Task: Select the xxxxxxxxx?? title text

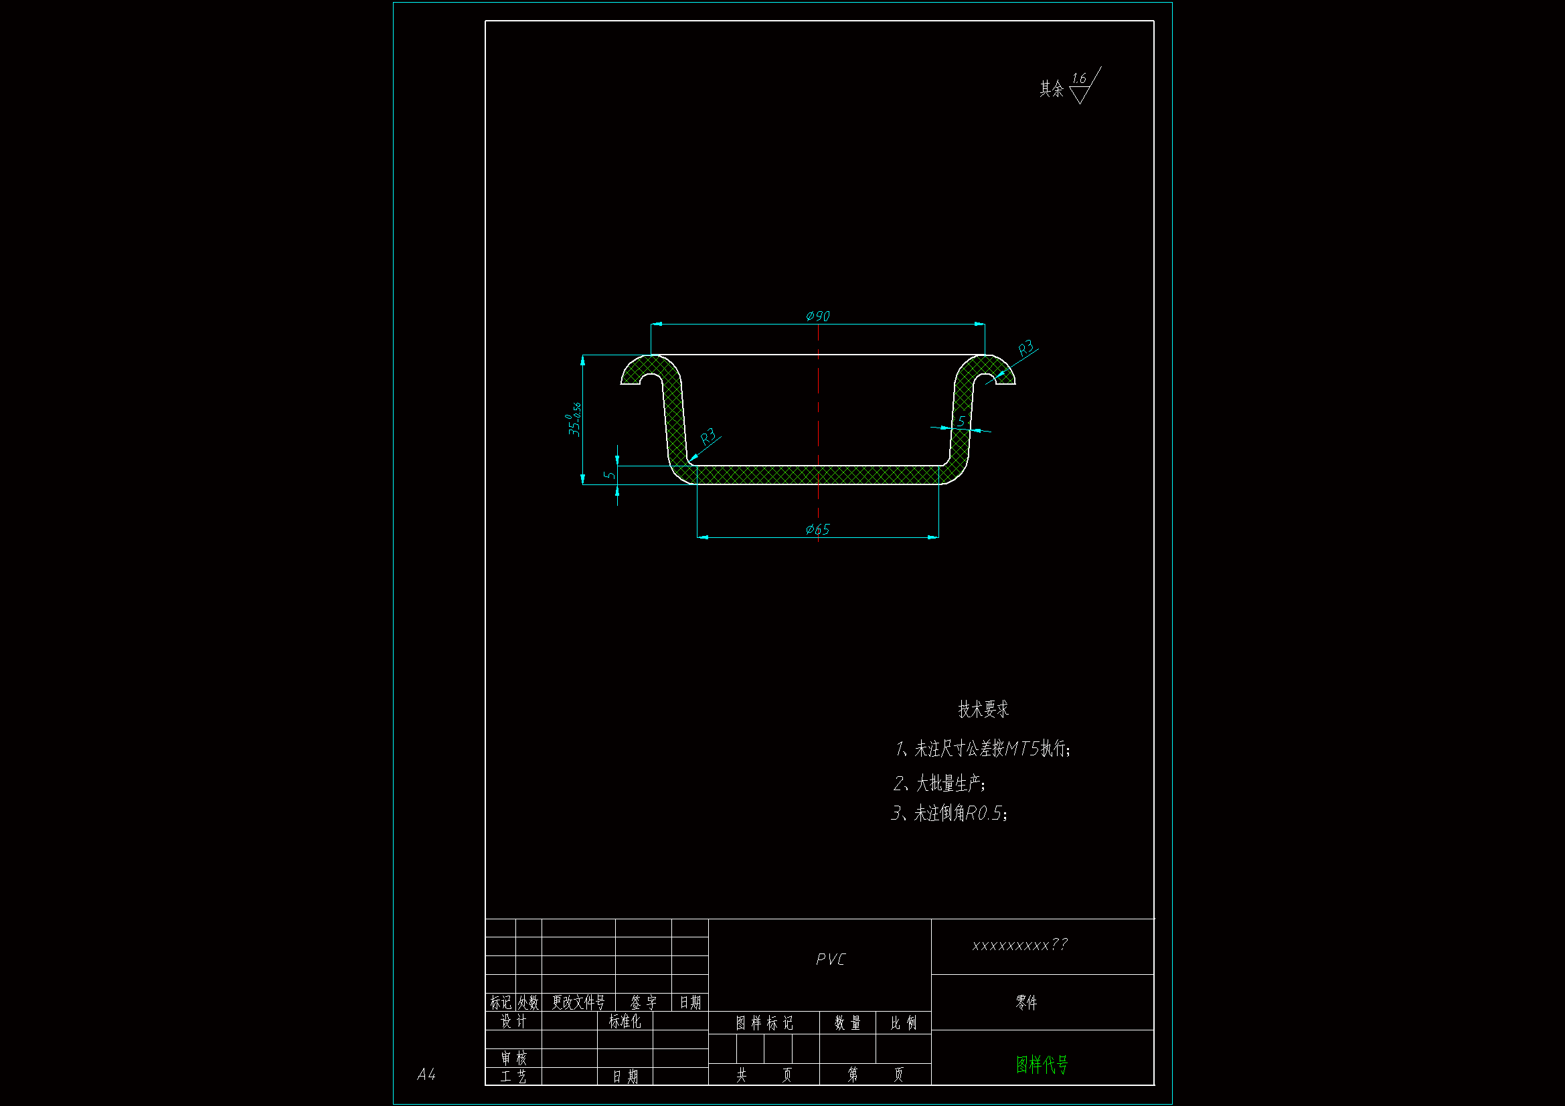Action: click(1019, 945)
